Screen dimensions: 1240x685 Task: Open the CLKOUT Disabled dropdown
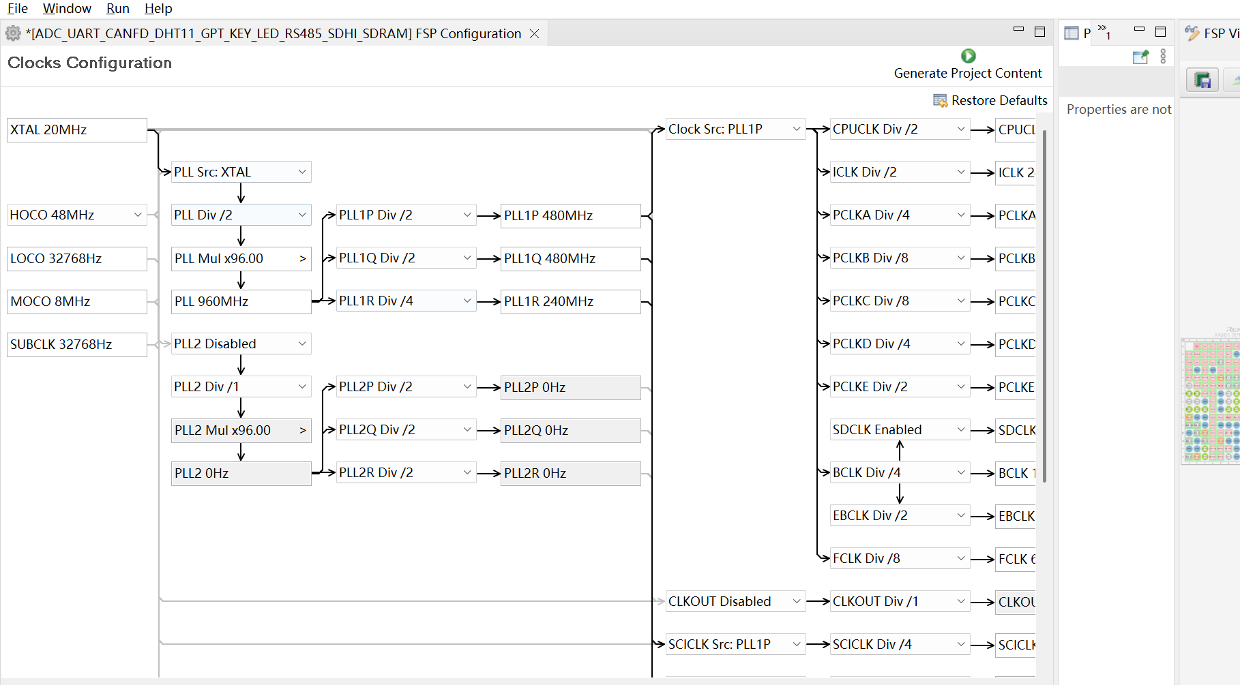(735, 601)
